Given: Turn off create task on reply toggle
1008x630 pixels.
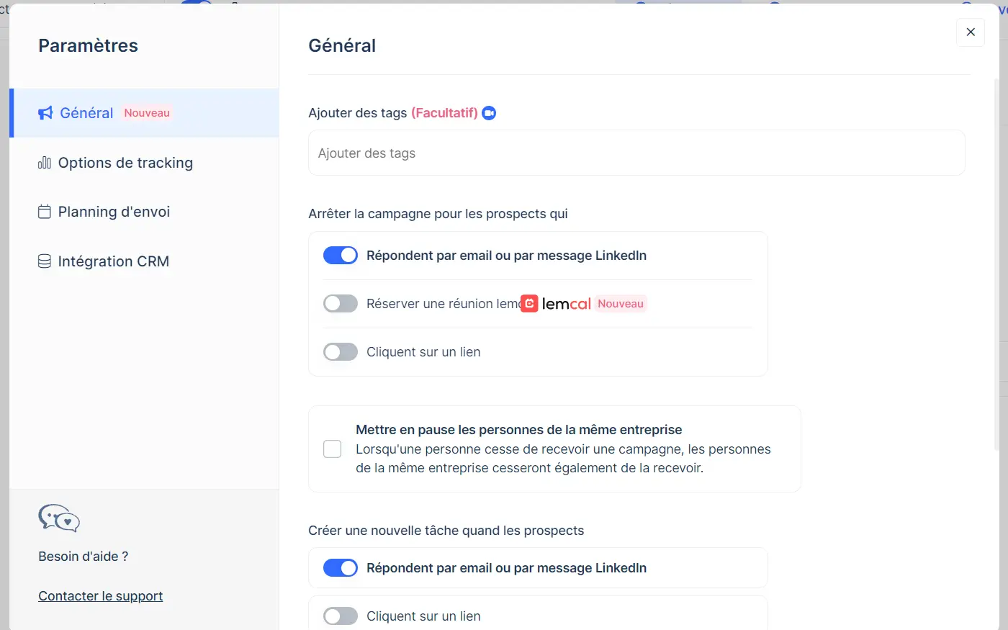Looking at the screenshot, I should [x=341, y=568].
